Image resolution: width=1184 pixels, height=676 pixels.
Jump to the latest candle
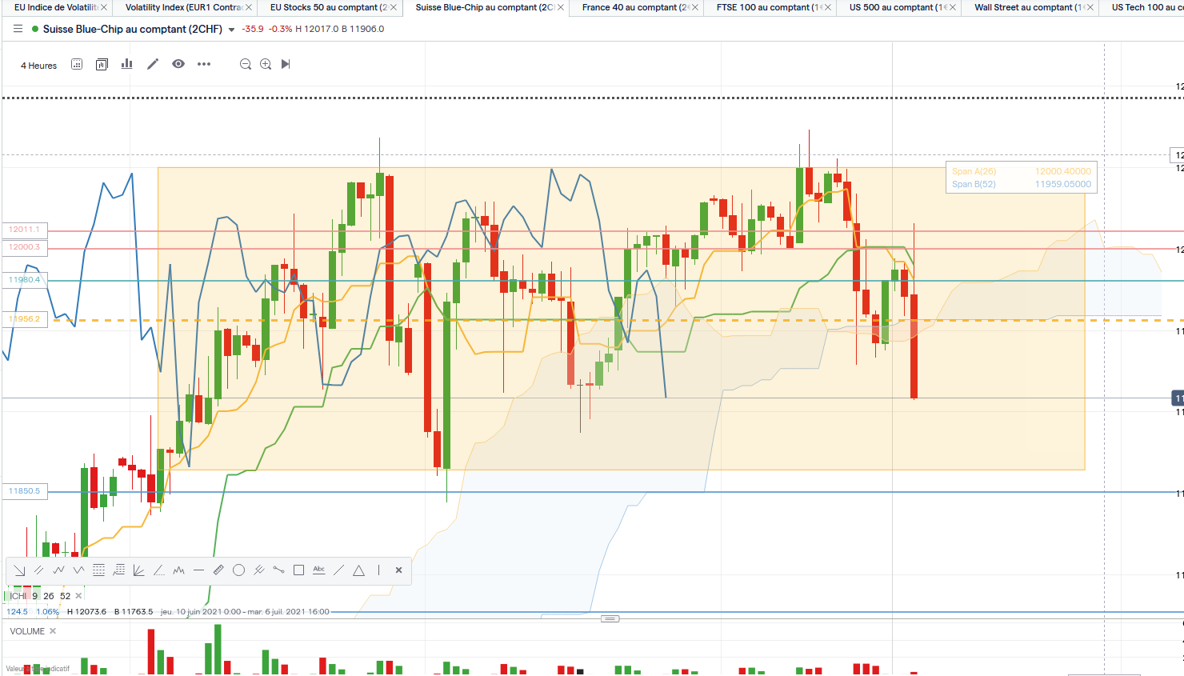286,64
